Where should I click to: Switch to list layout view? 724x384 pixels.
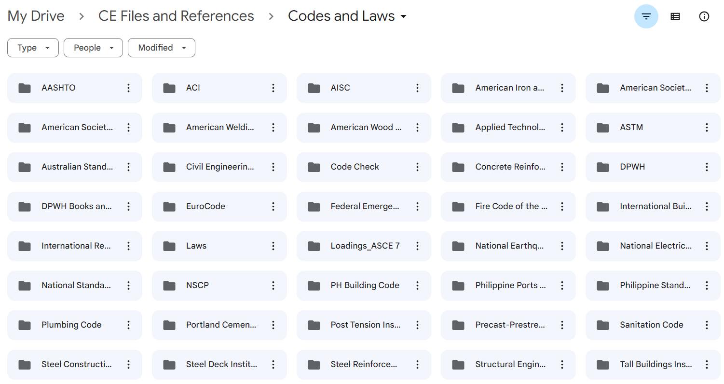pos(675,16)
